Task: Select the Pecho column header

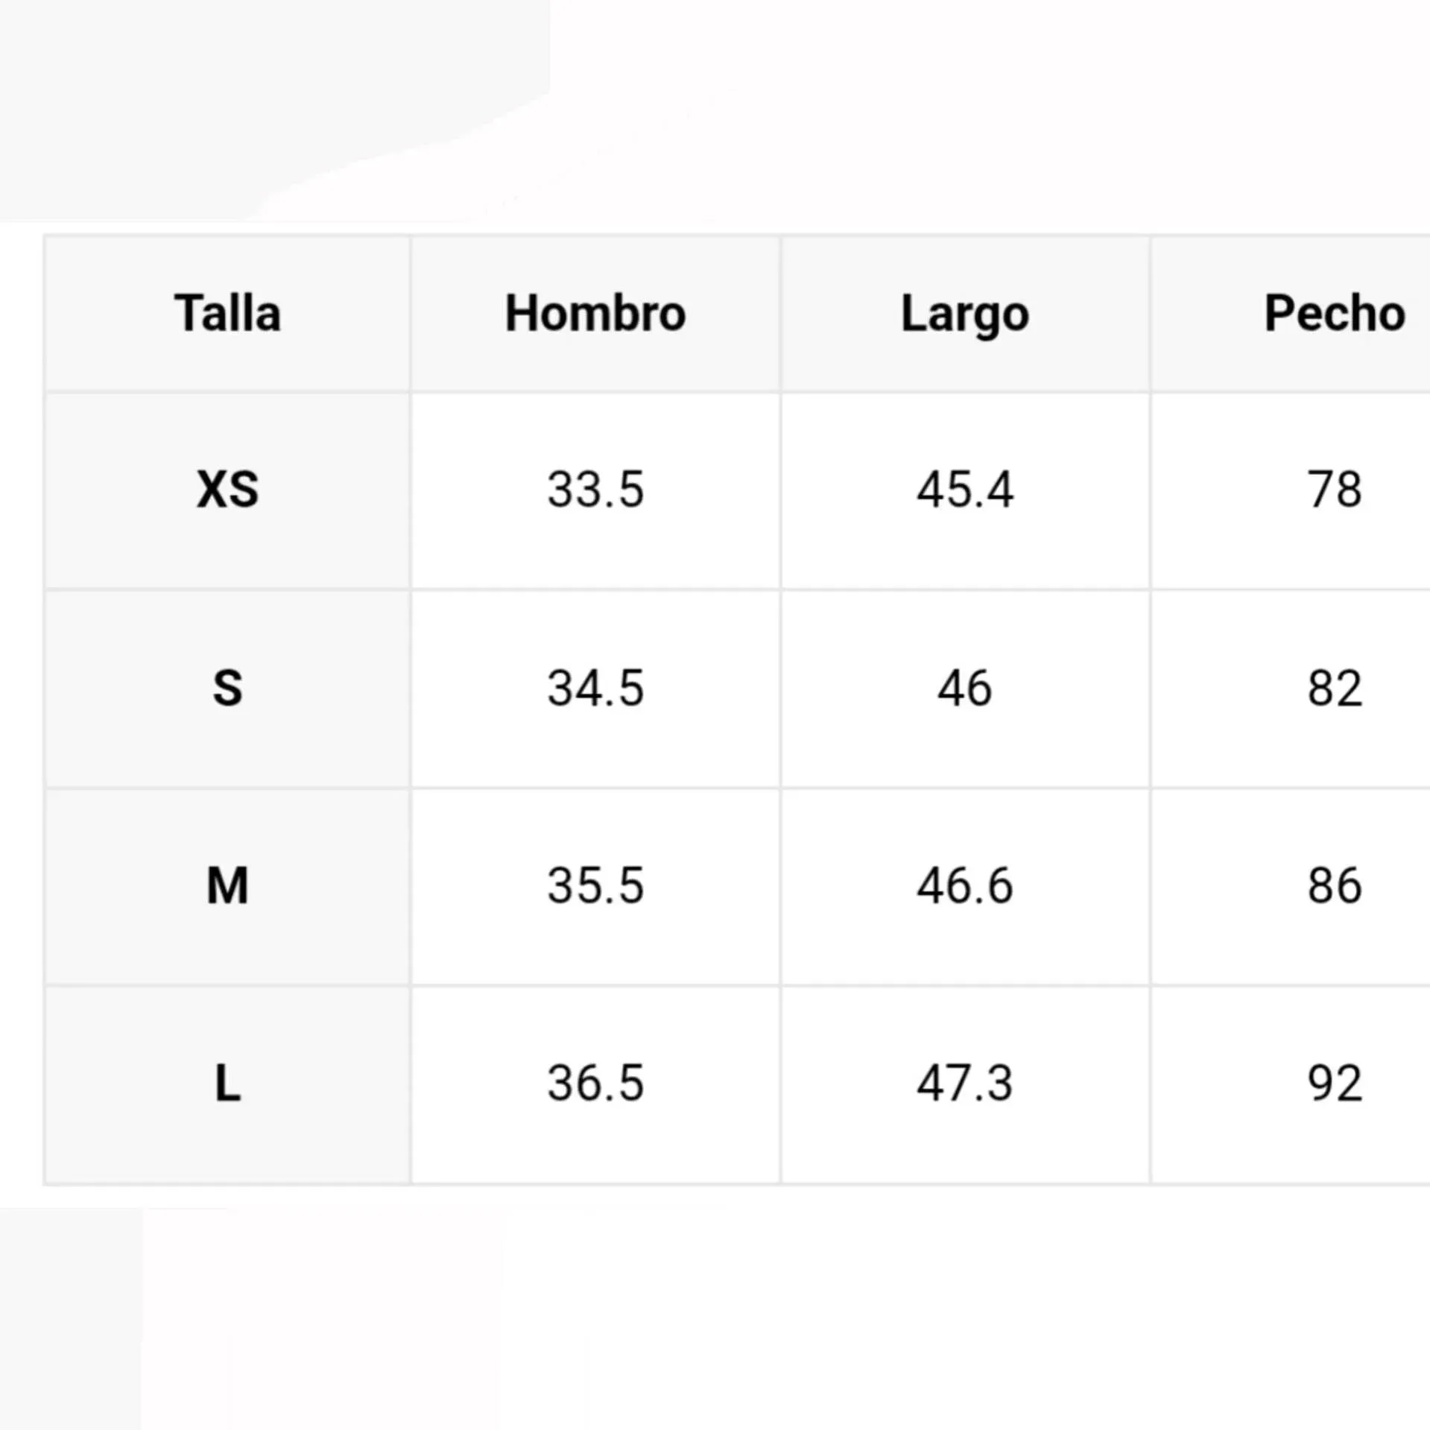Action: (x=1334, y=313)
